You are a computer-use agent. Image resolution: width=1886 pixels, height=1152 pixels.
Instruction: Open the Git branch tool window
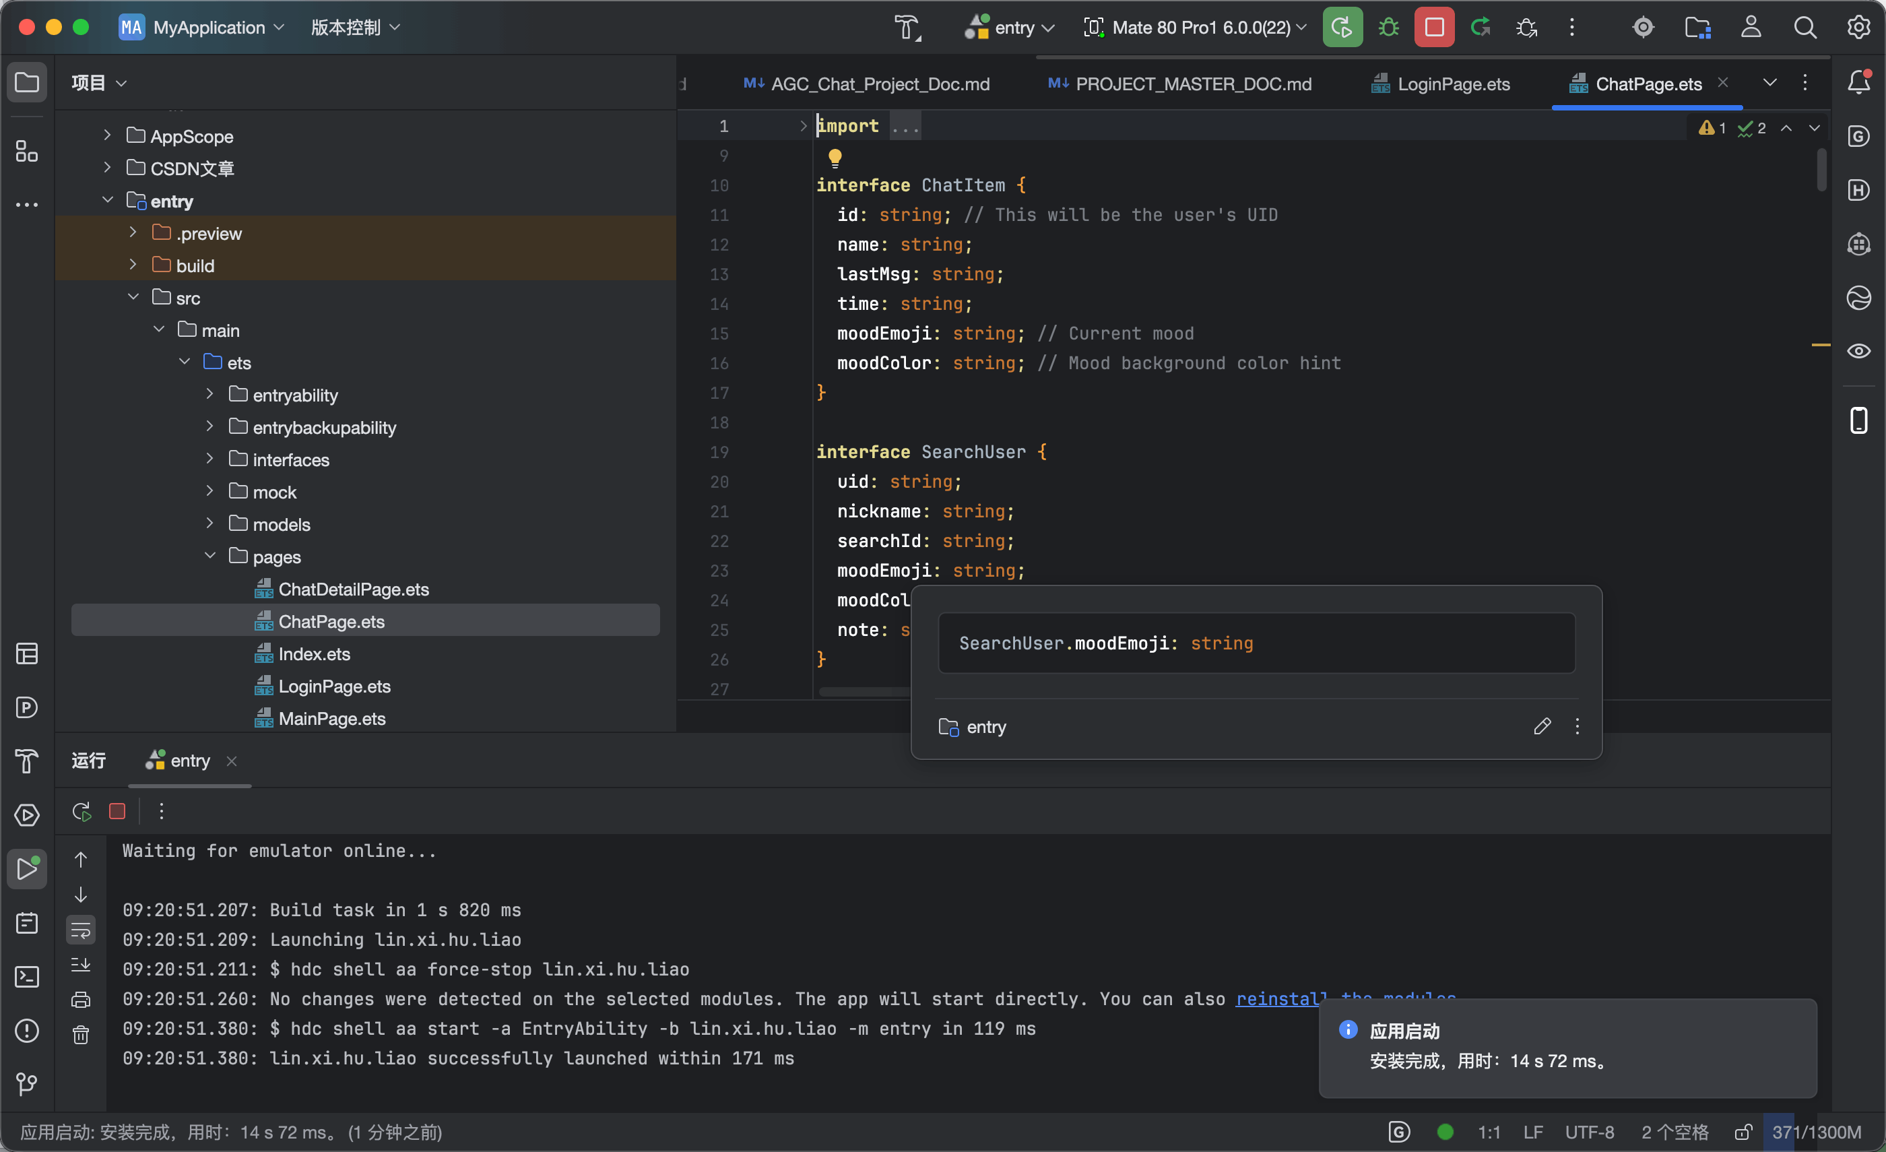point(28,1084)
